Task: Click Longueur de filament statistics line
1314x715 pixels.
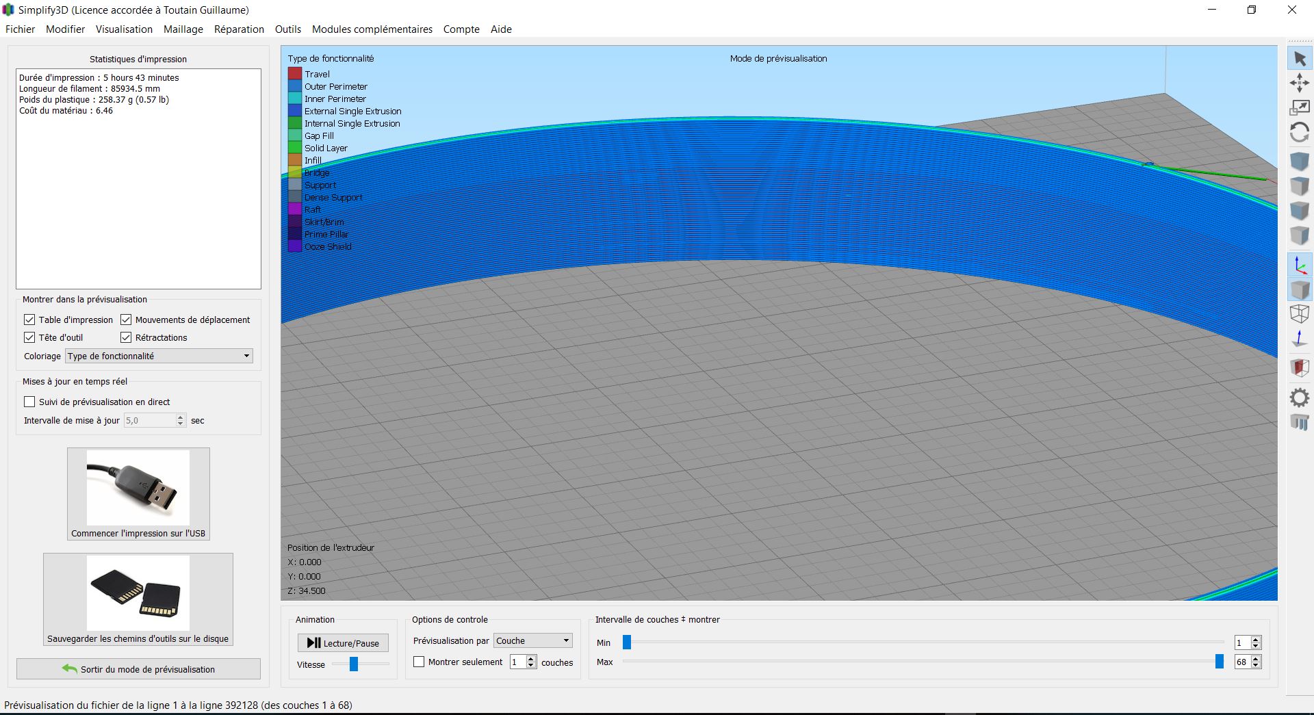Action: [90, 88]
